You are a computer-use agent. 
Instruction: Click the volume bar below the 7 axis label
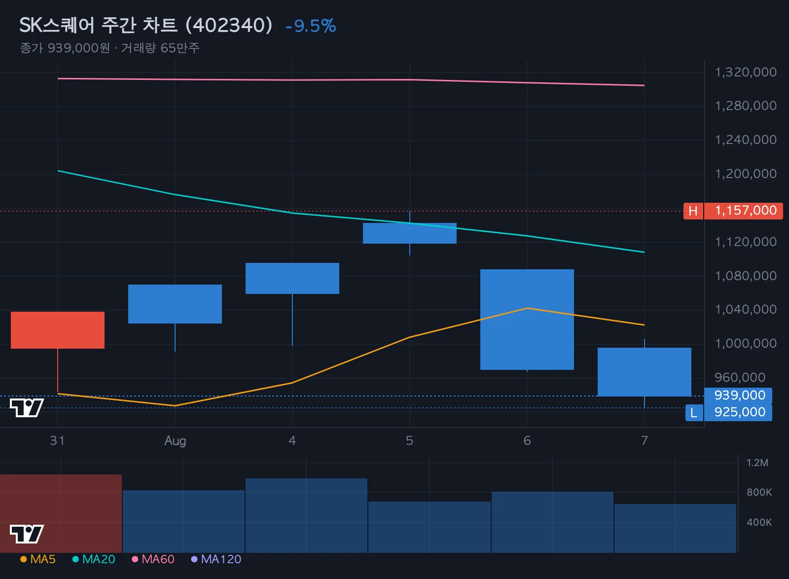point(675,528)
